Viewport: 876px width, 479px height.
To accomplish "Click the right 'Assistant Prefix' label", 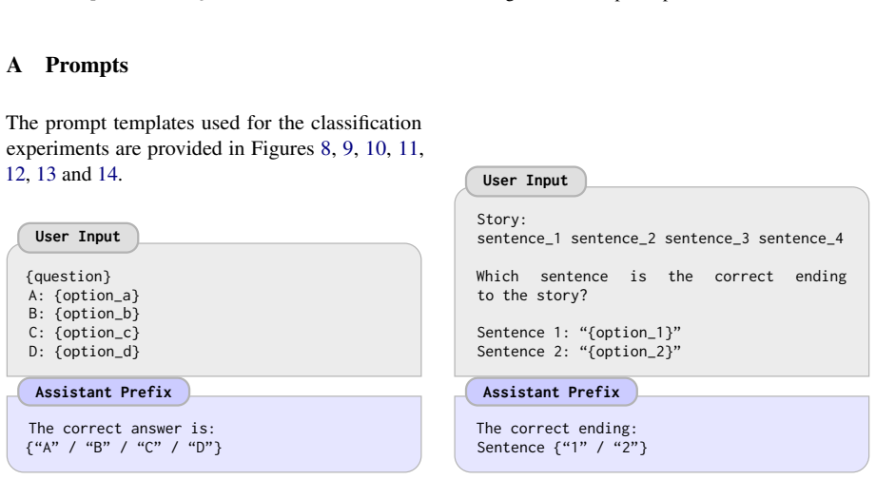I will tap(551, 392).
